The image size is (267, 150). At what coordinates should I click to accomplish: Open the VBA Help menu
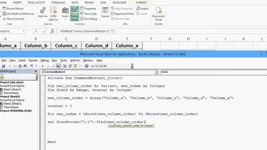[x=99, y=60]
